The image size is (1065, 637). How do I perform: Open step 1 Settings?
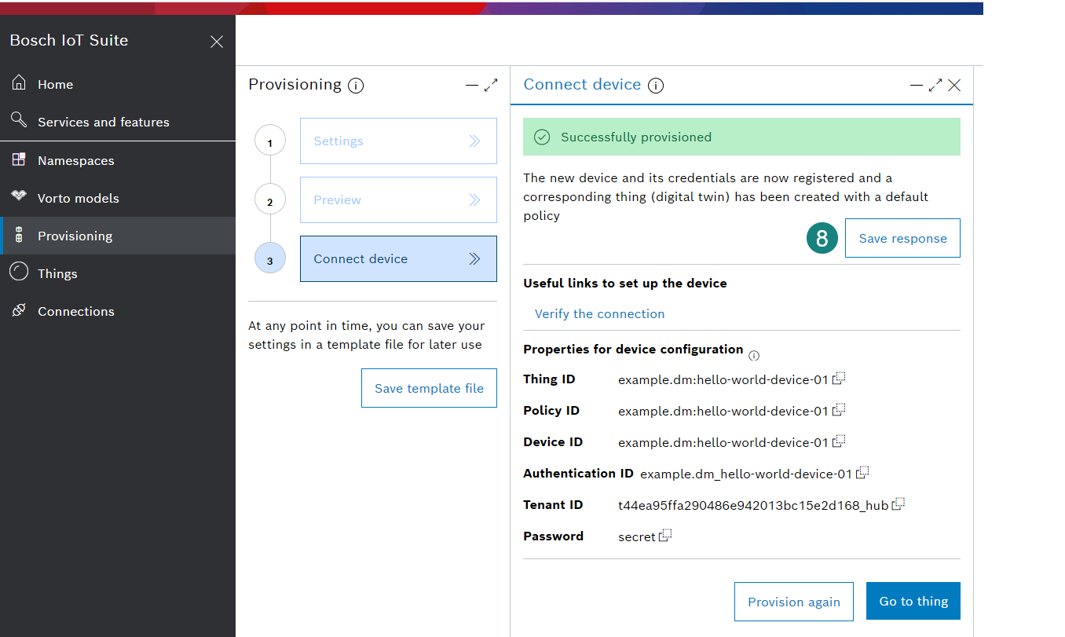click(398, 141)
